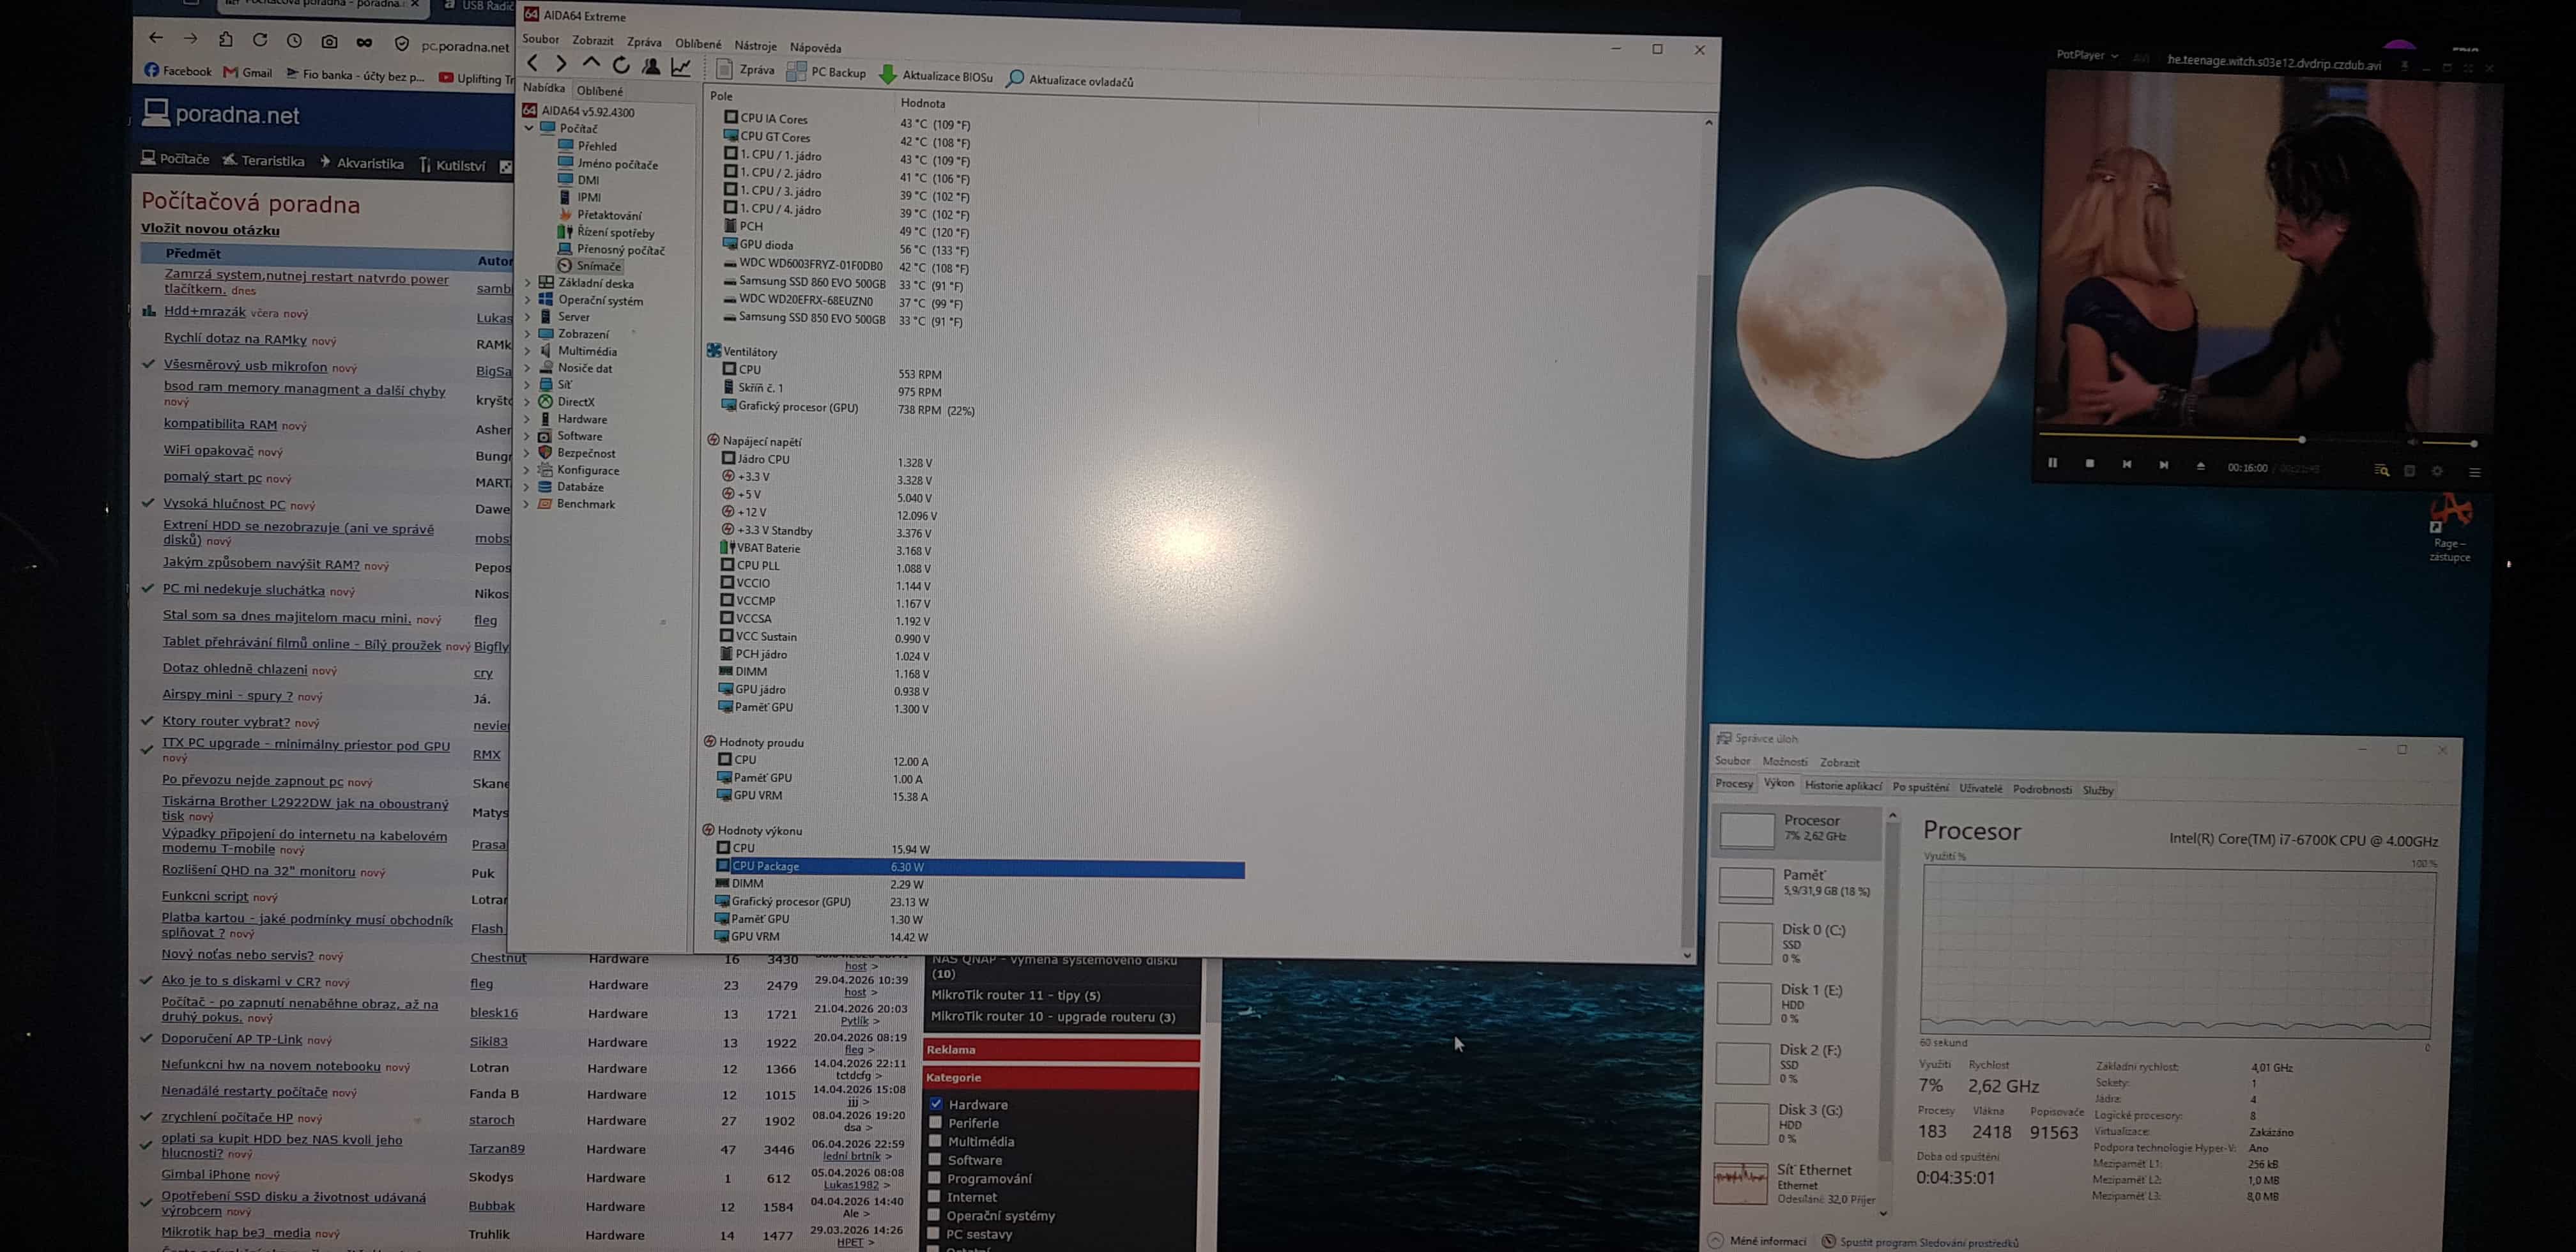Select the Snímače item in AIDA64 tree
The width and height of the screenshot is (2576, 1252).
(x=590, y=266)
